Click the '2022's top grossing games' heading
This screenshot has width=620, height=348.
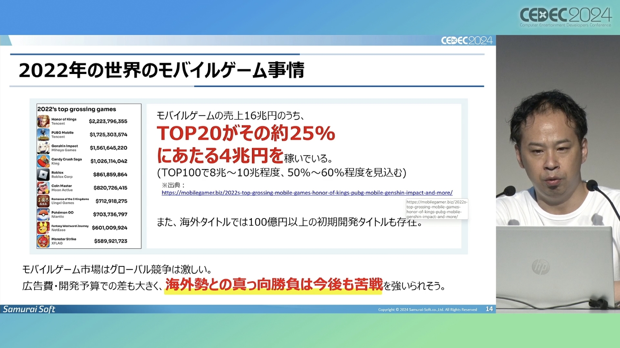point(77,109)
